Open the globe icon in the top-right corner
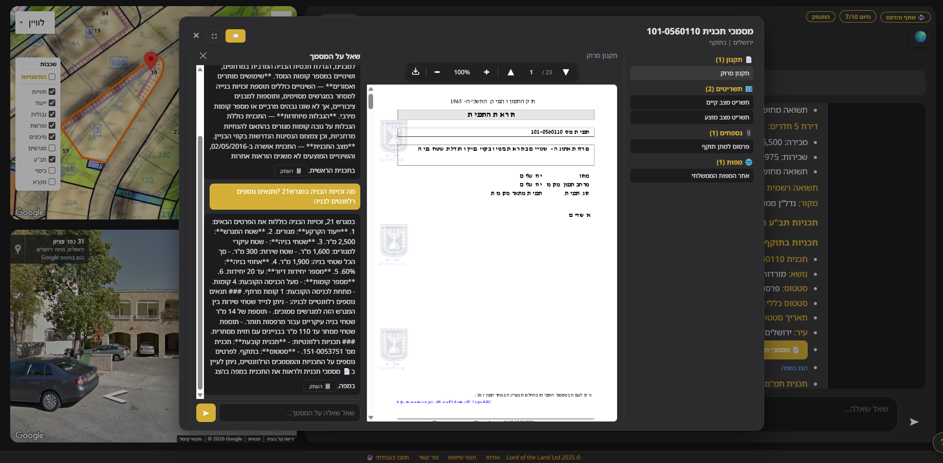This screenshot has width=943, height=463. tap(920, 36)
